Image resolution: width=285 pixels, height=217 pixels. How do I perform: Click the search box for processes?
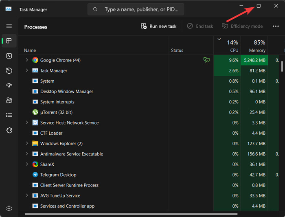pos(138,9)
